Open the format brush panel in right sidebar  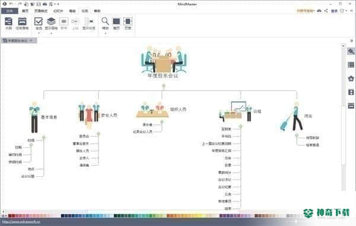pos(351,51)
